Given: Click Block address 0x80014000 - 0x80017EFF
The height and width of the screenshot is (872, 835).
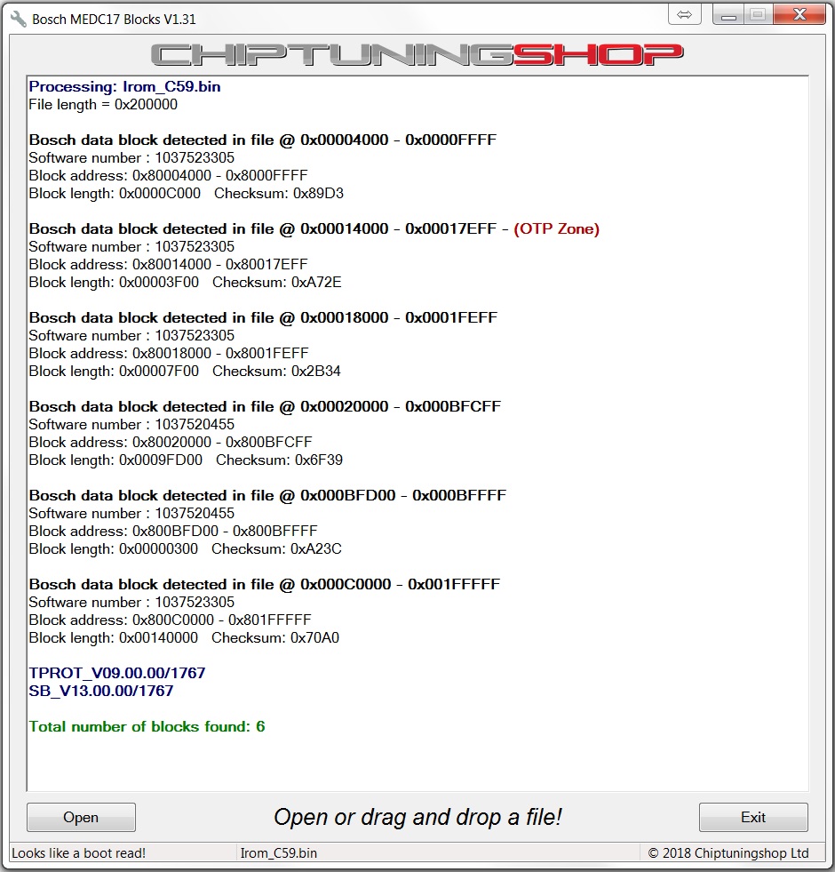Looking at the screenshot, I should [169, 265].
